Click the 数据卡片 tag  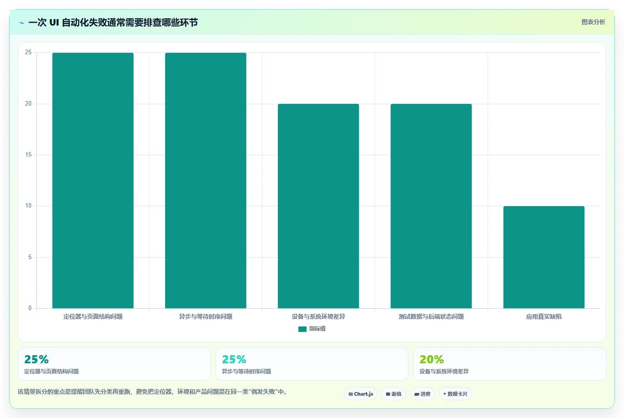[455, 394]
